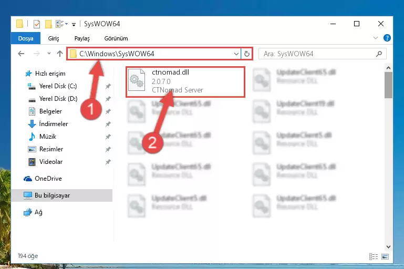Close the SysWOW64 window
404x269 pixels.
pyautogui.click(x=381, y=24)
